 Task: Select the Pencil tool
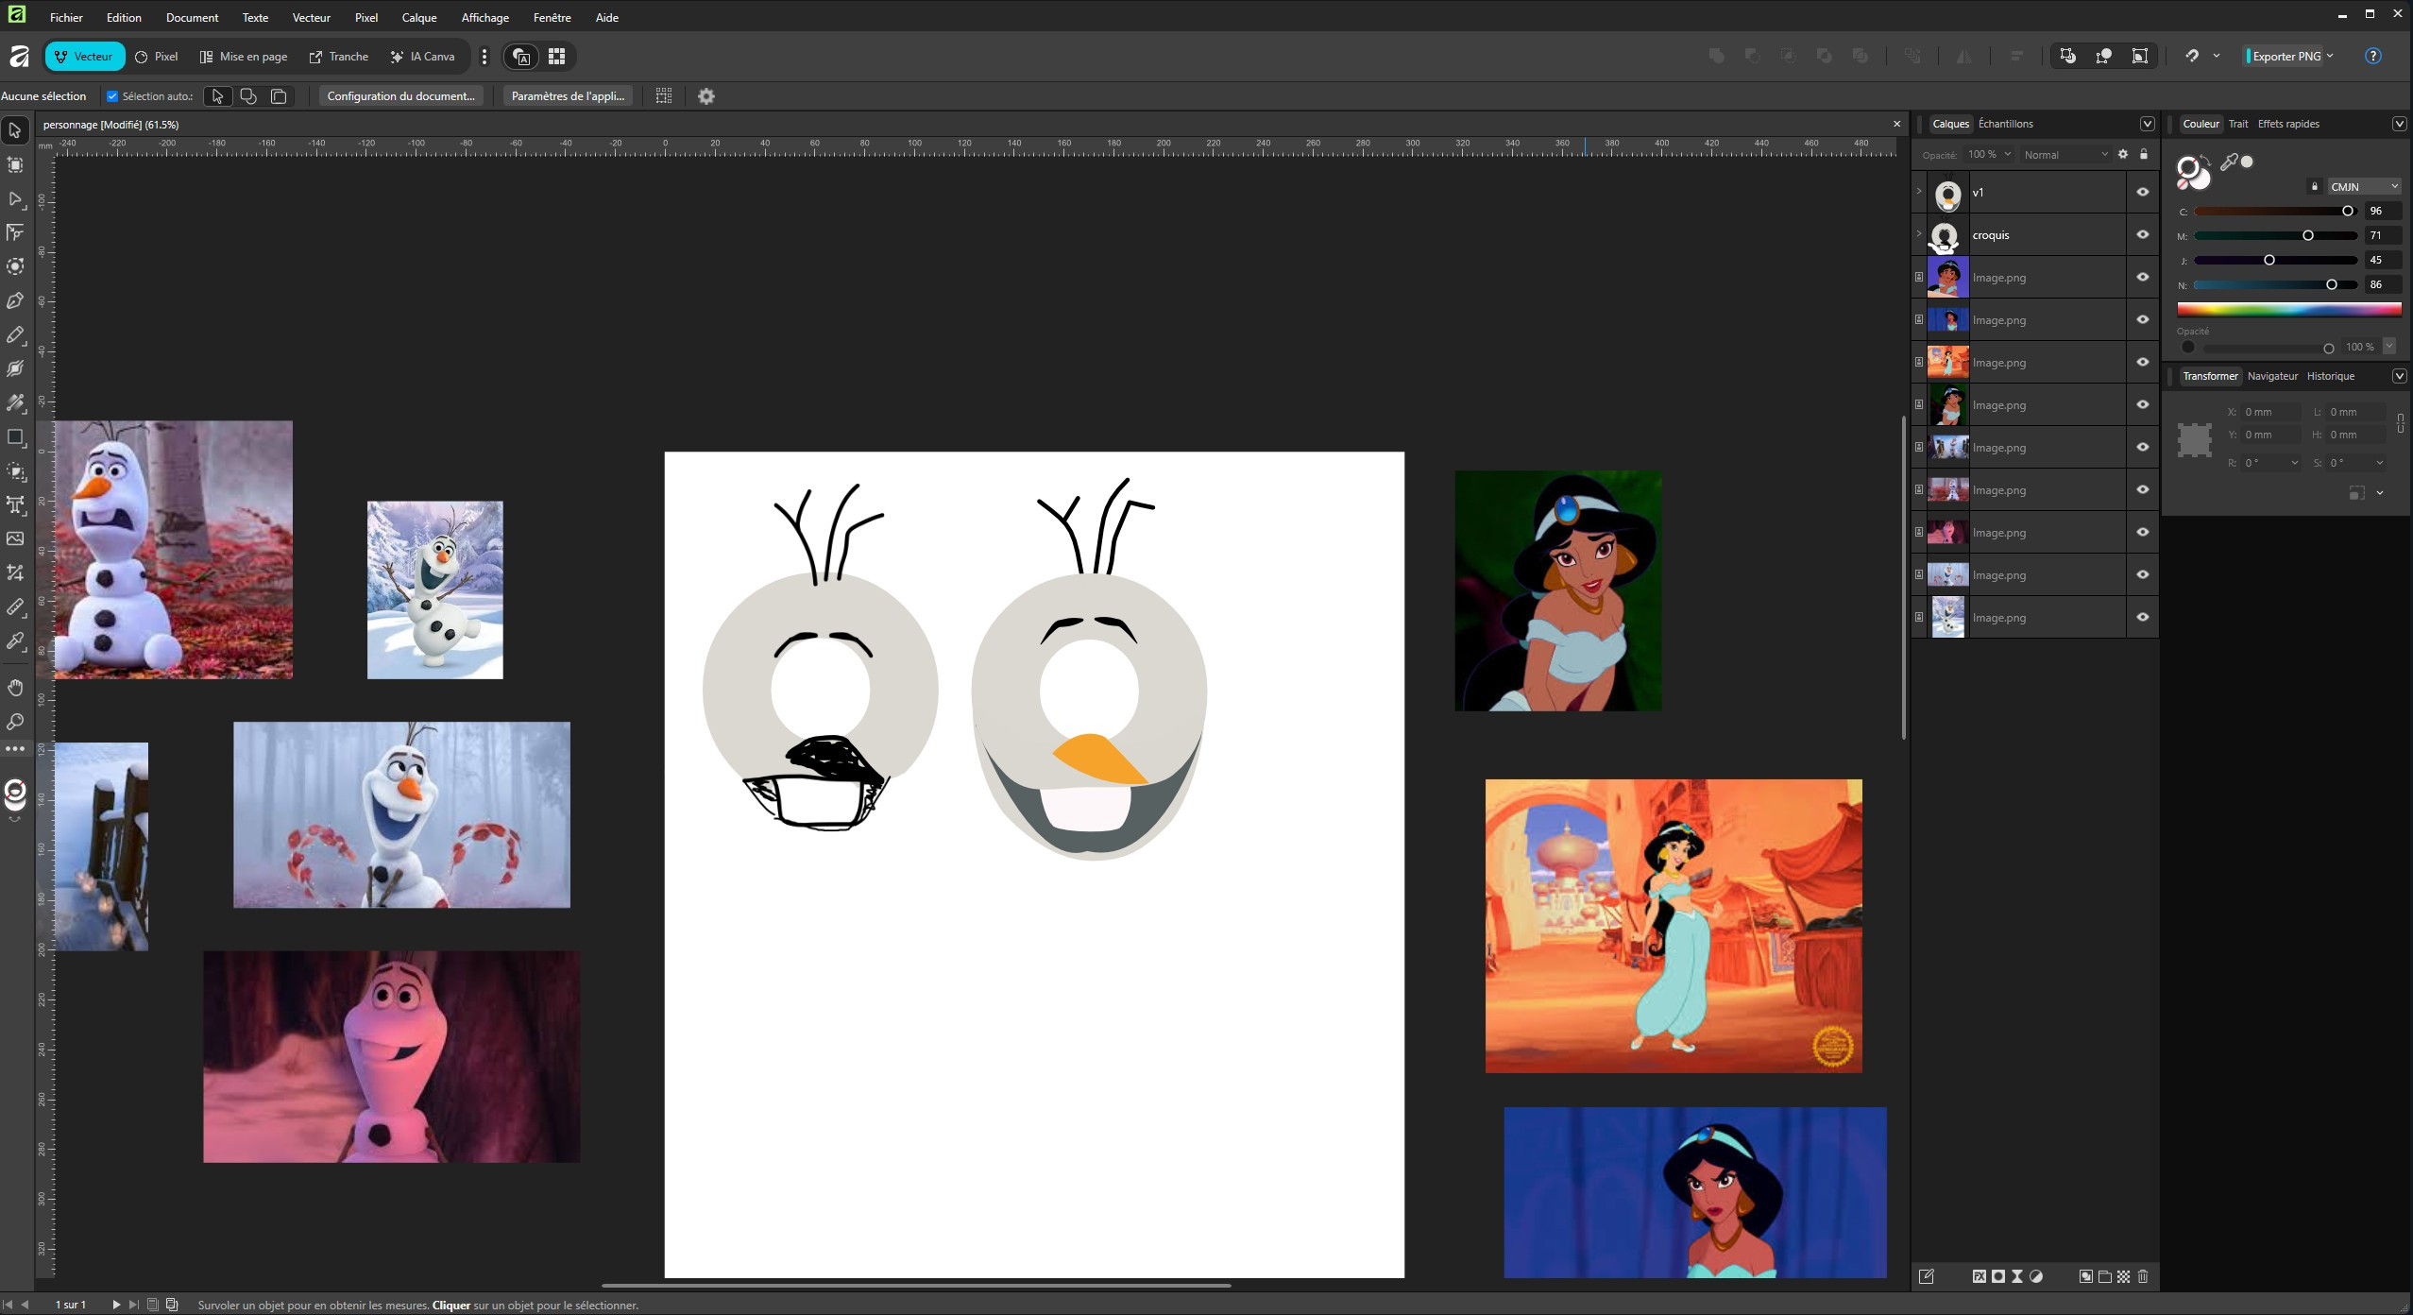[x=15, y=334]
